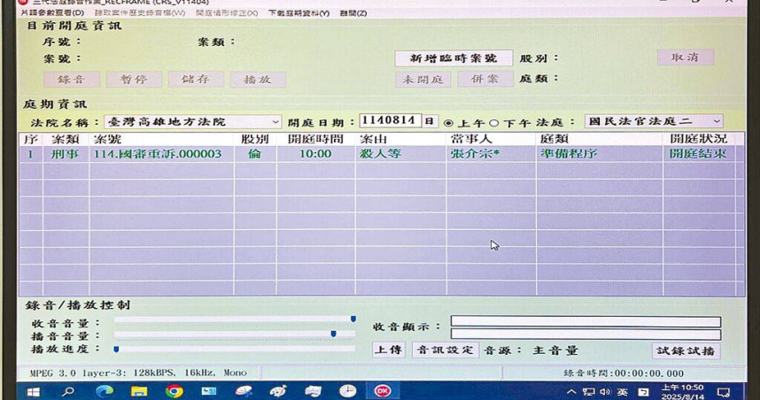Click the 10:00 hearing time cell

click(x=315, y=154)
